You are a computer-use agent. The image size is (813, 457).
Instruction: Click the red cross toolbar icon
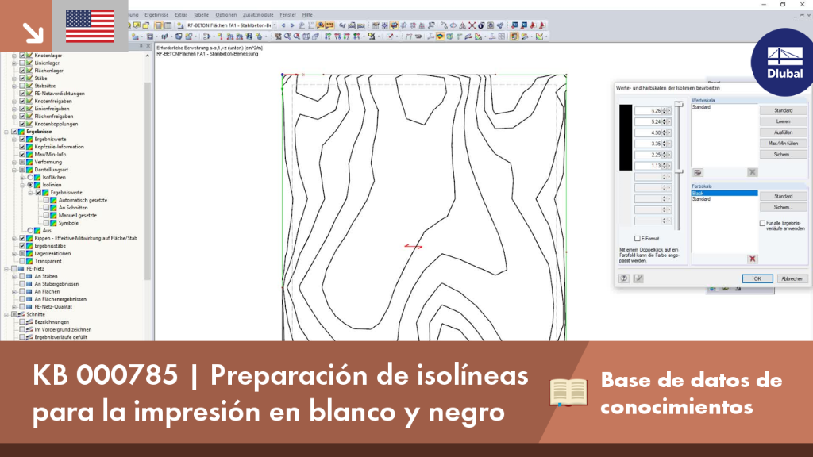pos(472,25)
